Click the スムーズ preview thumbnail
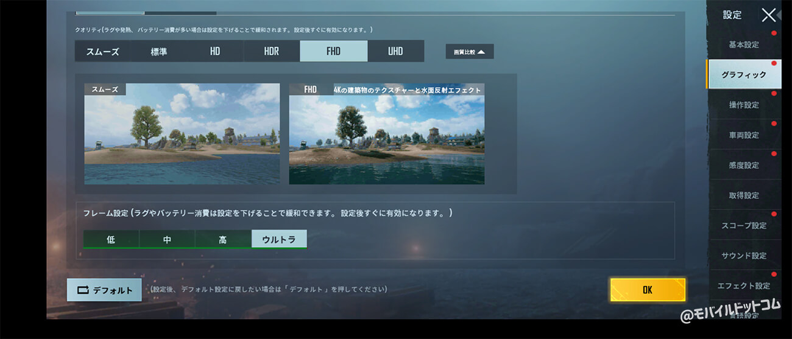This screenshot has height=339, width=792. [x=182, y=134]
